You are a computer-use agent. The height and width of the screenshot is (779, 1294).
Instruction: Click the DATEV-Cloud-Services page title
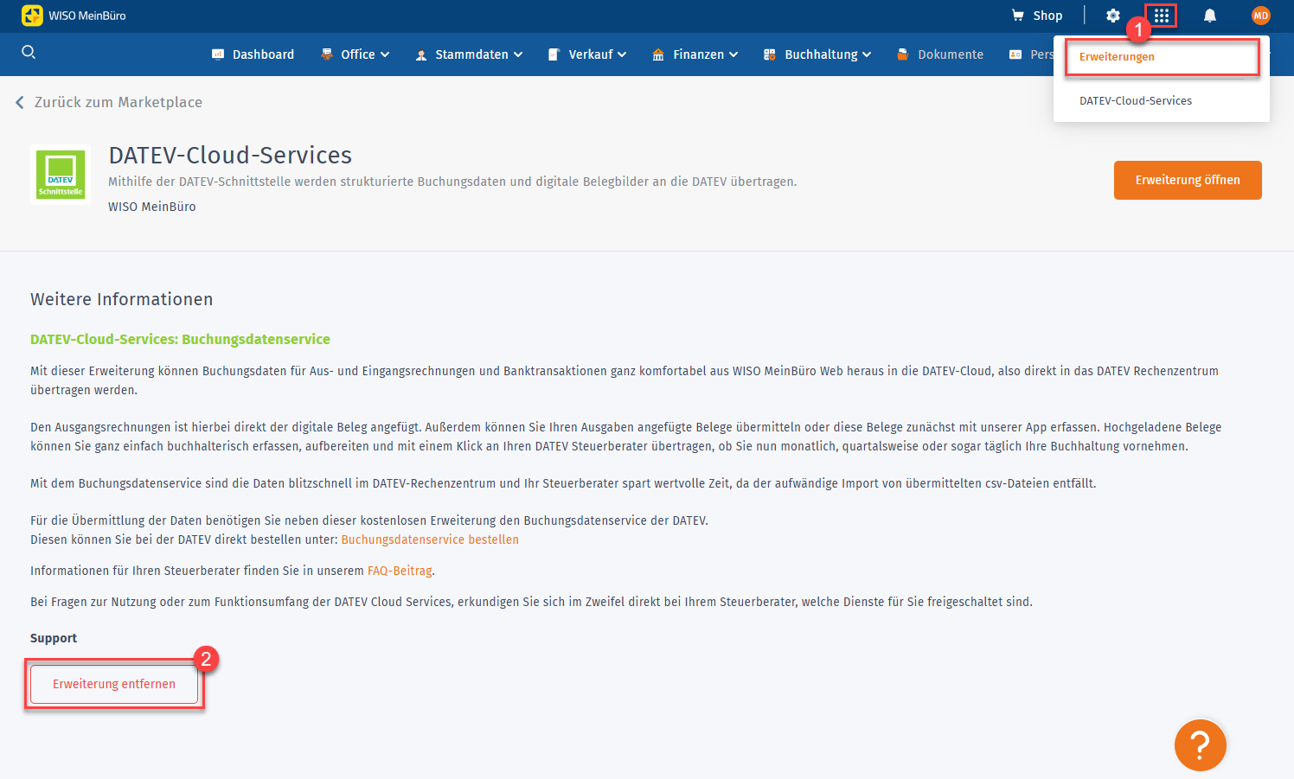(230, 155)
